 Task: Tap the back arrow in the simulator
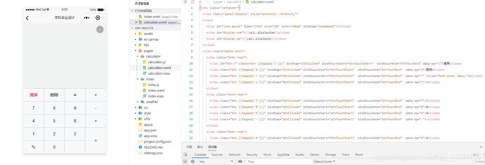pyautogui.click(x=27, y=18)
